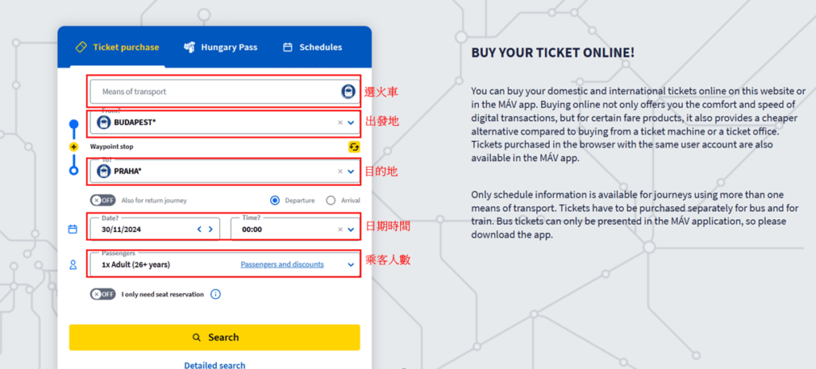Click the swap stations icon
The width and height of the screenshot is (816, 369).
(354, 147)
